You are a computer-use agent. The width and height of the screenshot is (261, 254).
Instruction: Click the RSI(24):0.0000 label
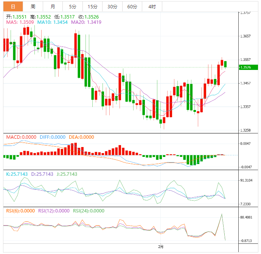89,211
